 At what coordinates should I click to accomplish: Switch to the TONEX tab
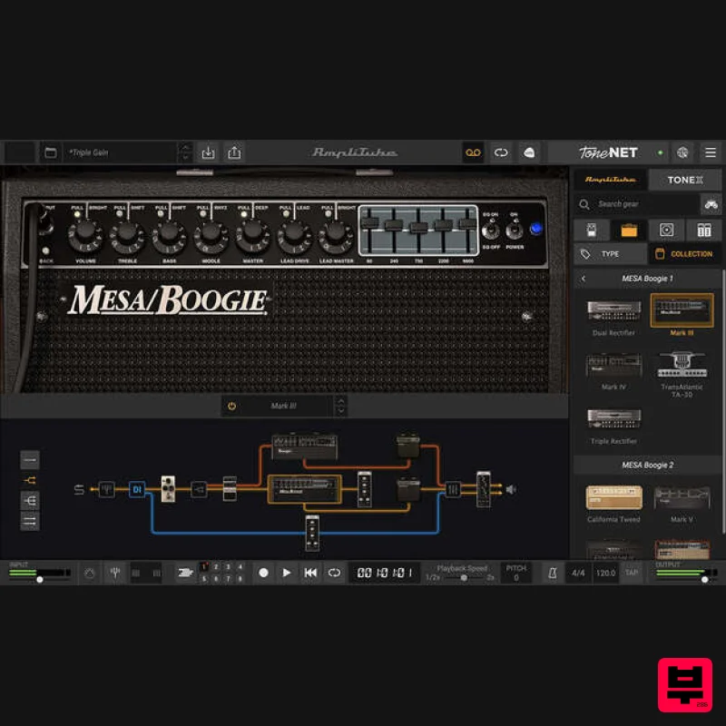point(684,180)
